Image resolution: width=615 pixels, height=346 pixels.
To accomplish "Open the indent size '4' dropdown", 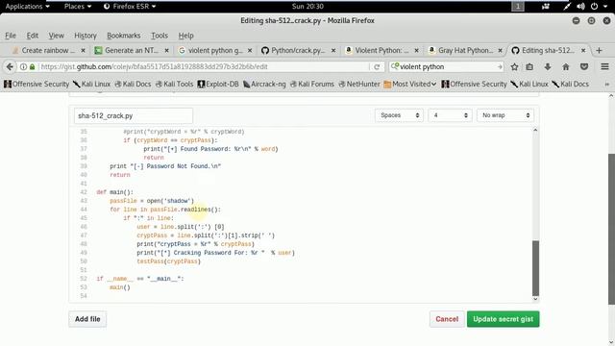I will pos(450,115).
